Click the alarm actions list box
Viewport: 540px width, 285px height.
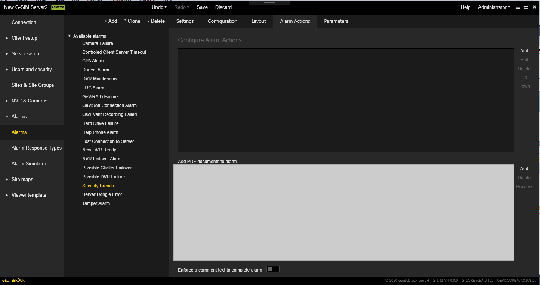[x=346, y=100]
